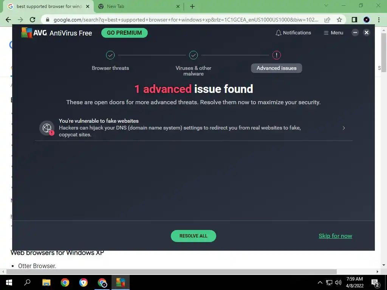Show hidden system tray icons
This screenshot has width=387, height=290.
[320, 282]
